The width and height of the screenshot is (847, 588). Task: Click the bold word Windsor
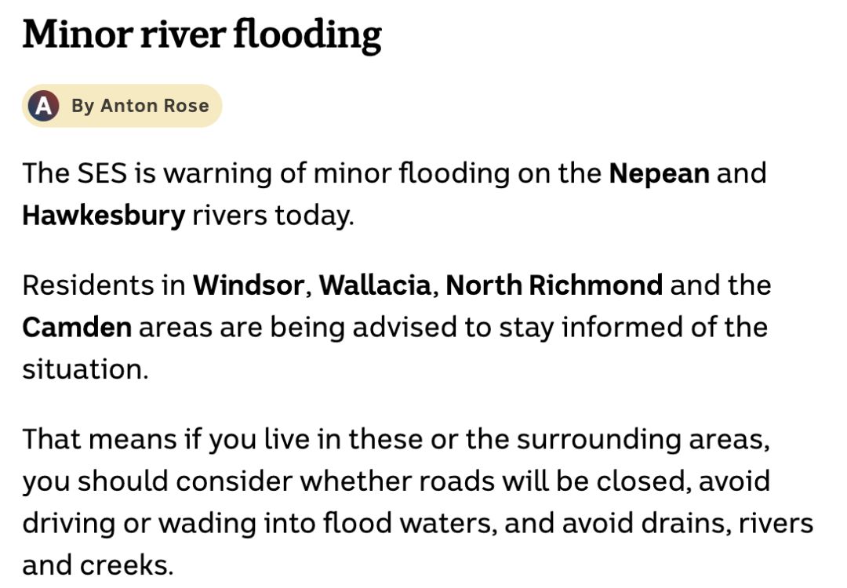(249, 285)
